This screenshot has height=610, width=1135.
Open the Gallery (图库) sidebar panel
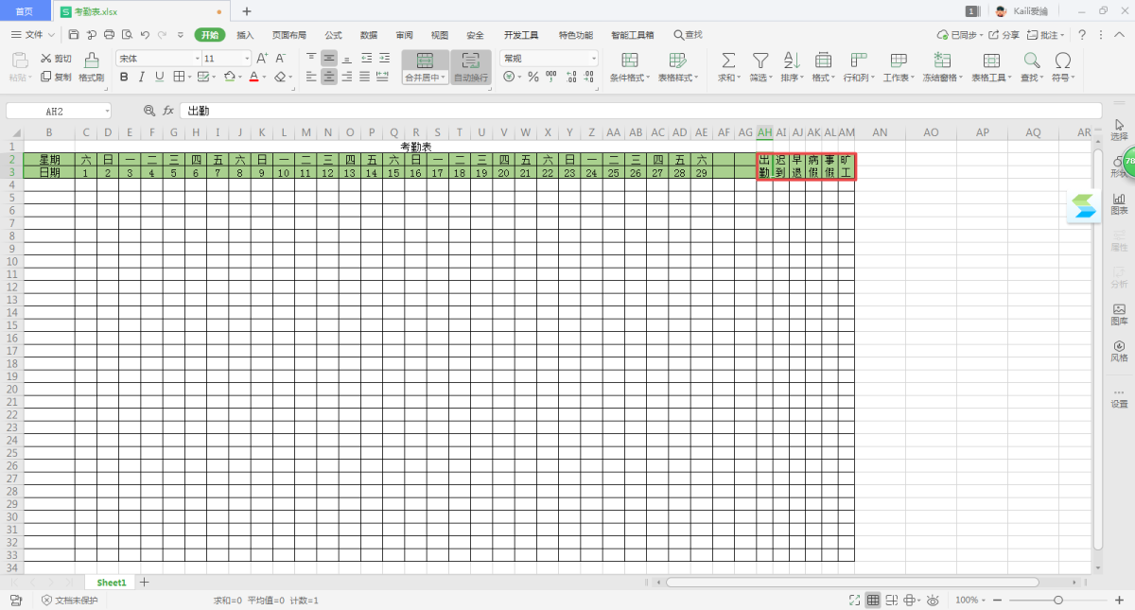(1119, 314)
